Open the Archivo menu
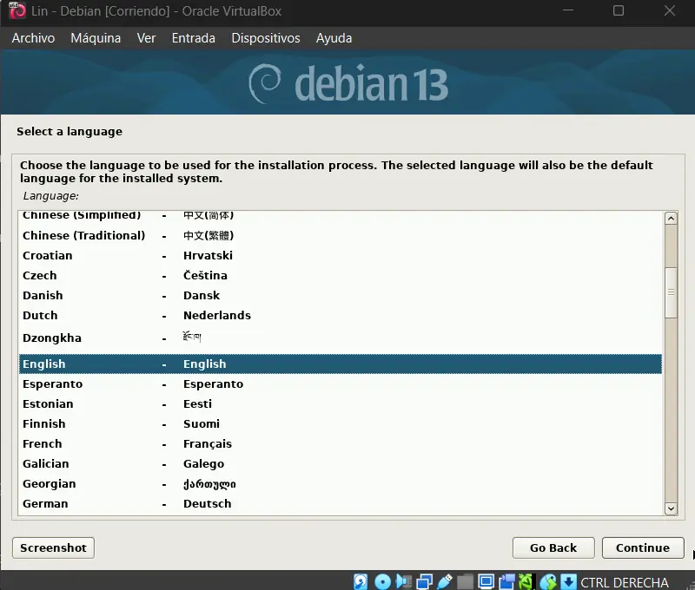 [x=33, y=38]
